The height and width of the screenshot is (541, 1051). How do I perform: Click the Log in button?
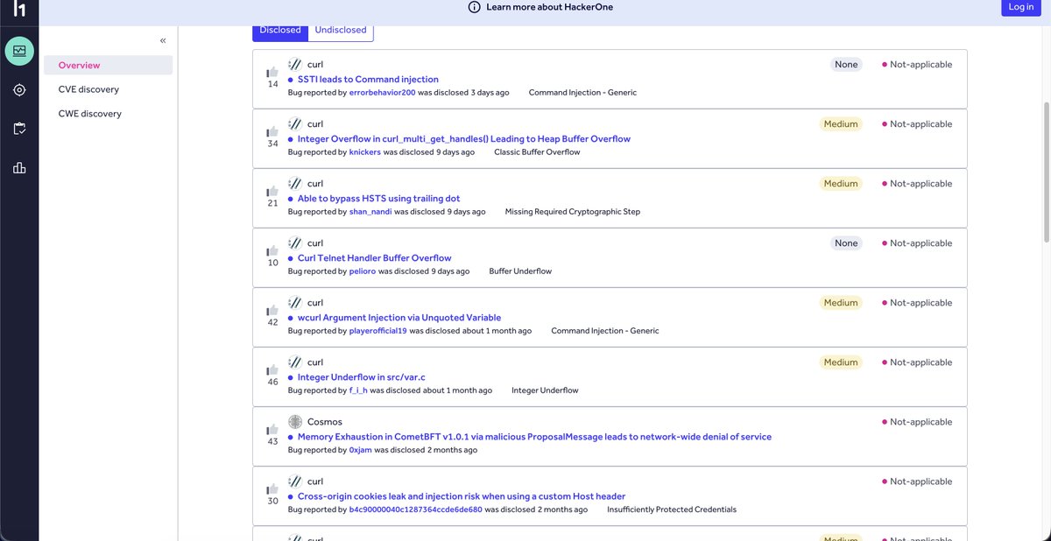(x=1021, y=7)
